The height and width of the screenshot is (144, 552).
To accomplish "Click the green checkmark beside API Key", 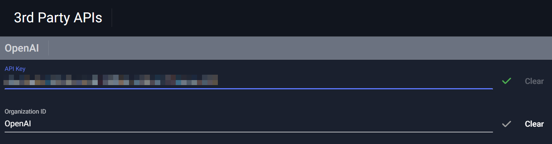I will [x=506, y=81].
